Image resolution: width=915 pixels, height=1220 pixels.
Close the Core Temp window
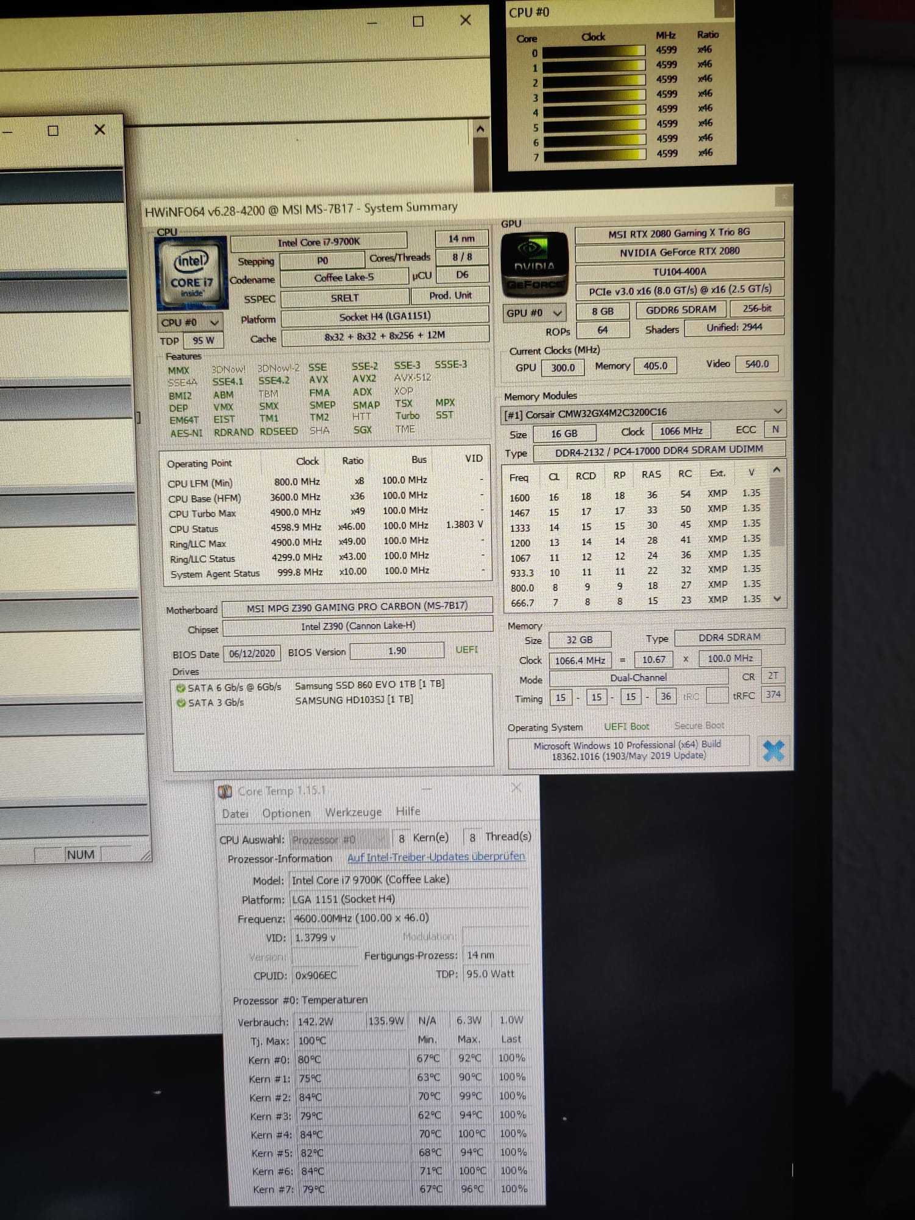[x=516, y=788]
